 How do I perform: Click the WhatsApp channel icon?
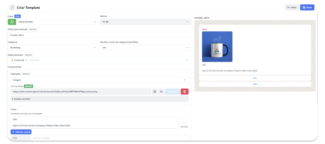coord(12,22)
